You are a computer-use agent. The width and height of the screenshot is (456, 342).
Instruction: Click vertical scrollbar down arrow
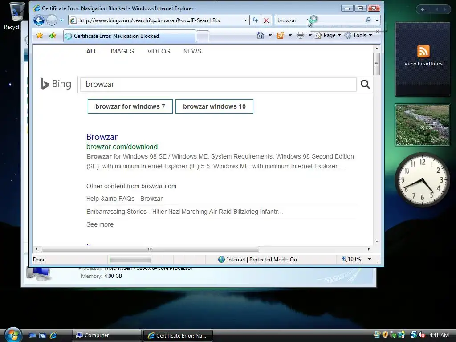[377, 242]
